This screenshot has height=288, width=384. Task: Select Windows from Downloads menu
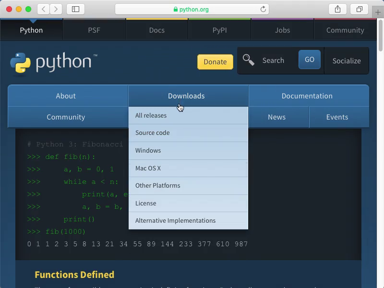click(148, 151)
